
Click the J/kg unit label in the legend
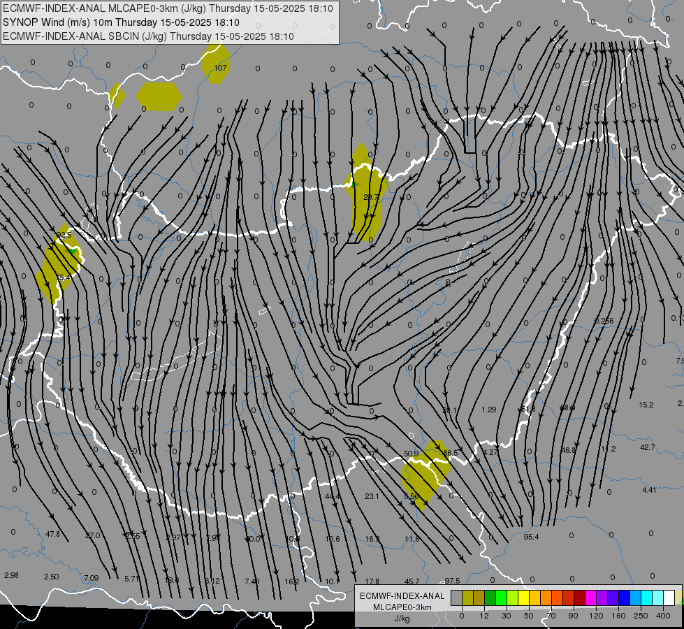(402, 619)
